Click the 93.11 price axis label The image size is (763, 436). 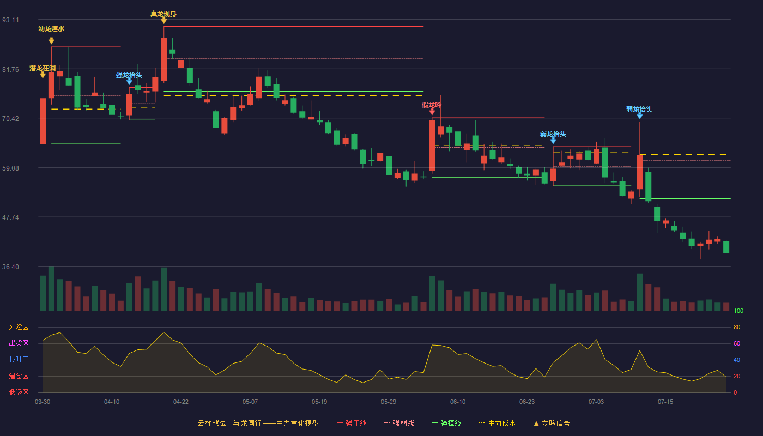coord(10,20)
